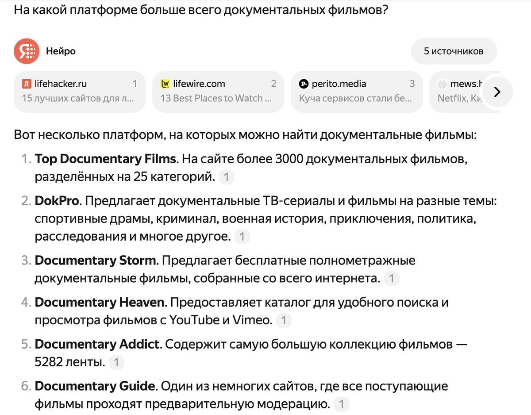Open lifehacker.ru source card
The height and width of the screenshot is (415, 531).
click(80, 92)
